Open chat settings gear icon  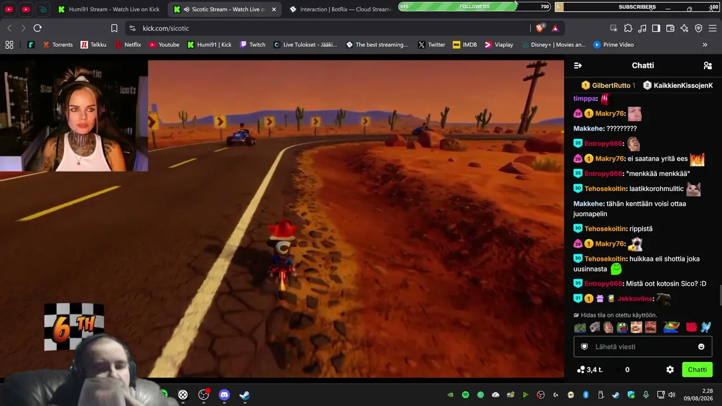(670, 370)
